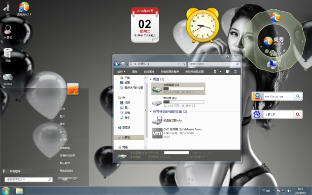The image size is (312, 195).
Task: Click the blue search button beside www.51ztzj.com
Action: [x=298, y=96]
